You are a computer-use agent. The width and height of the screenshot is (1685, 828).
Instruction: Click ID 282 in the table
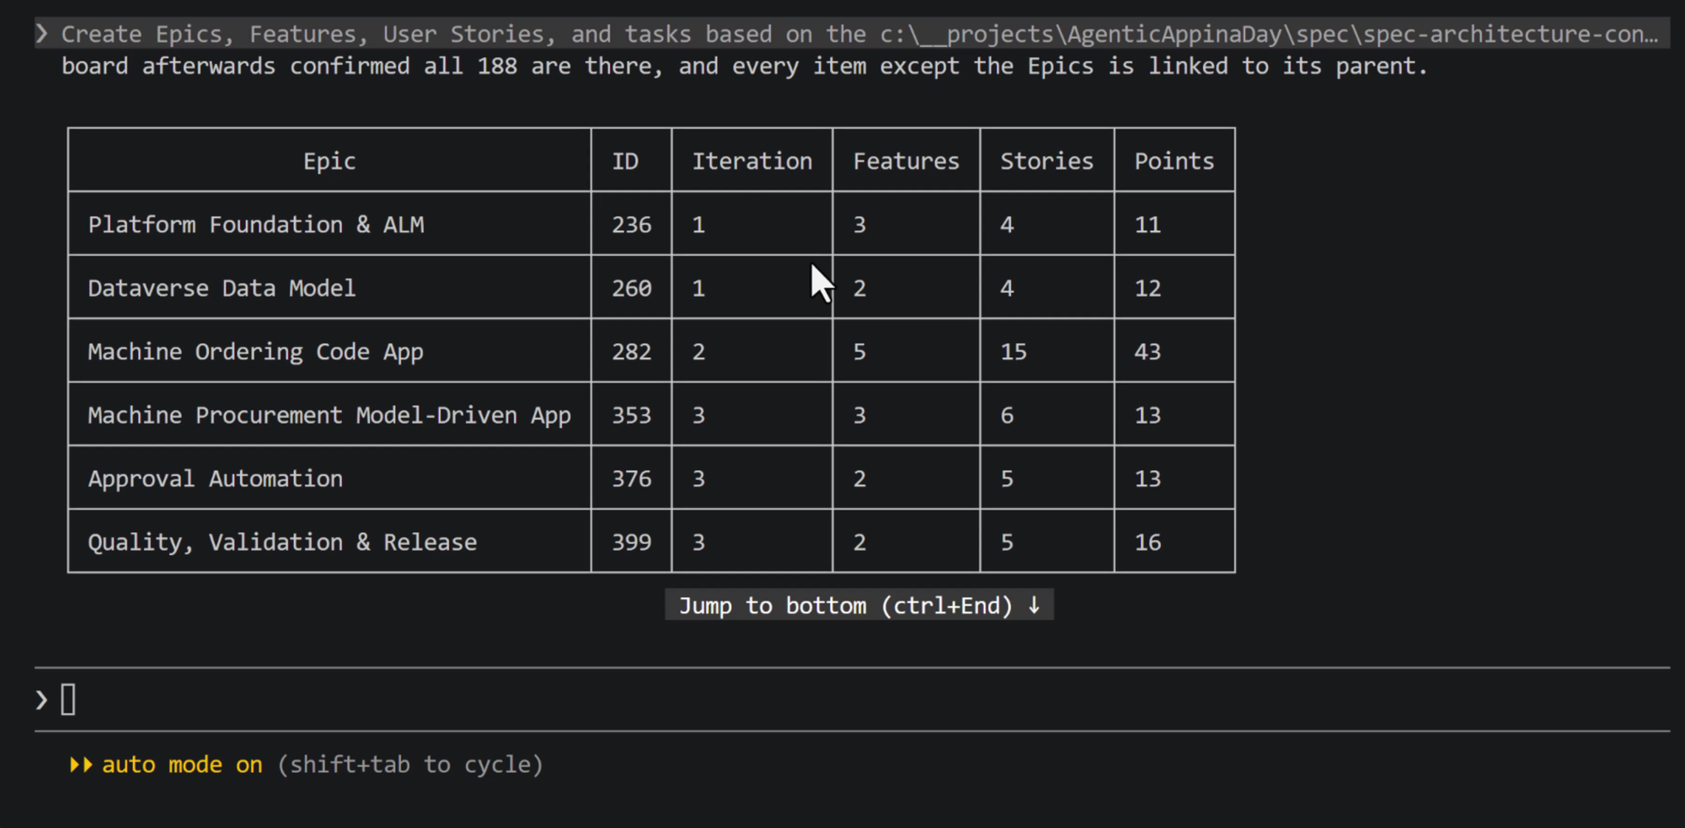632,351
